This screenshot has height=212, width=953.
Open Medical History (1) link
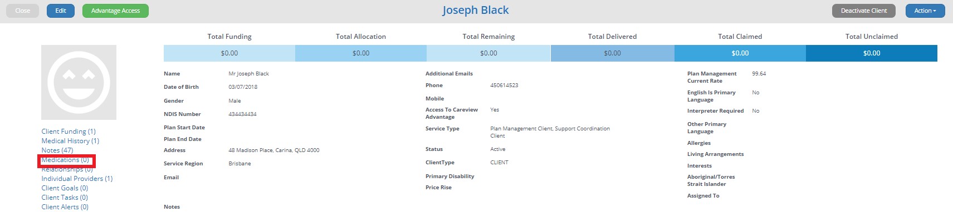pyautogui.click(x=70, y=141)
